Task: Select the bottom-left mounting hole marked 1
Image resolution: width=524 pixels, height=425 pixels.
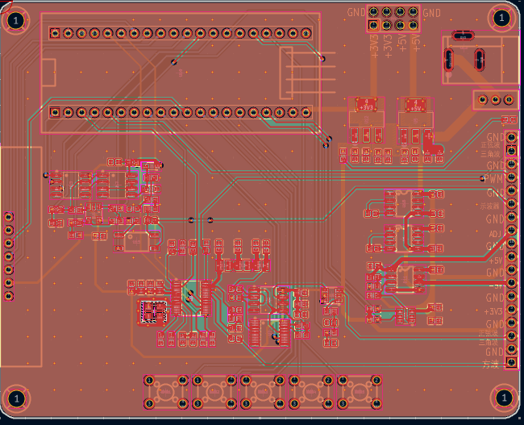Action: (x=15, y=398)
